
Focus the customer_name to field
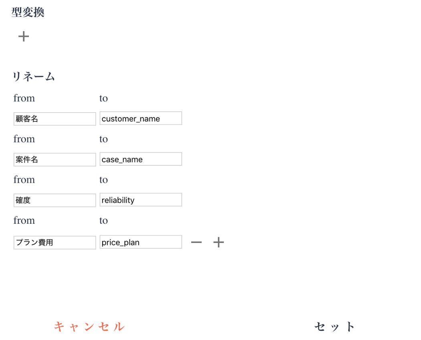[x=141, y=119]
